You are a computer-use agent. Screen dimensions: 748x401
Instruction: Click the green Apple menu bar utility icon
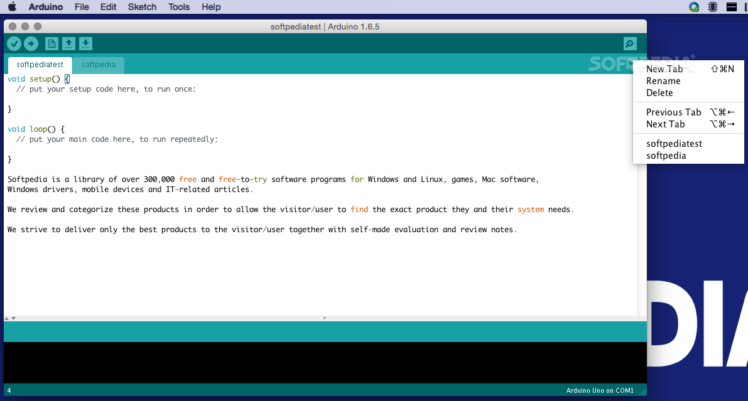(695, 7)
